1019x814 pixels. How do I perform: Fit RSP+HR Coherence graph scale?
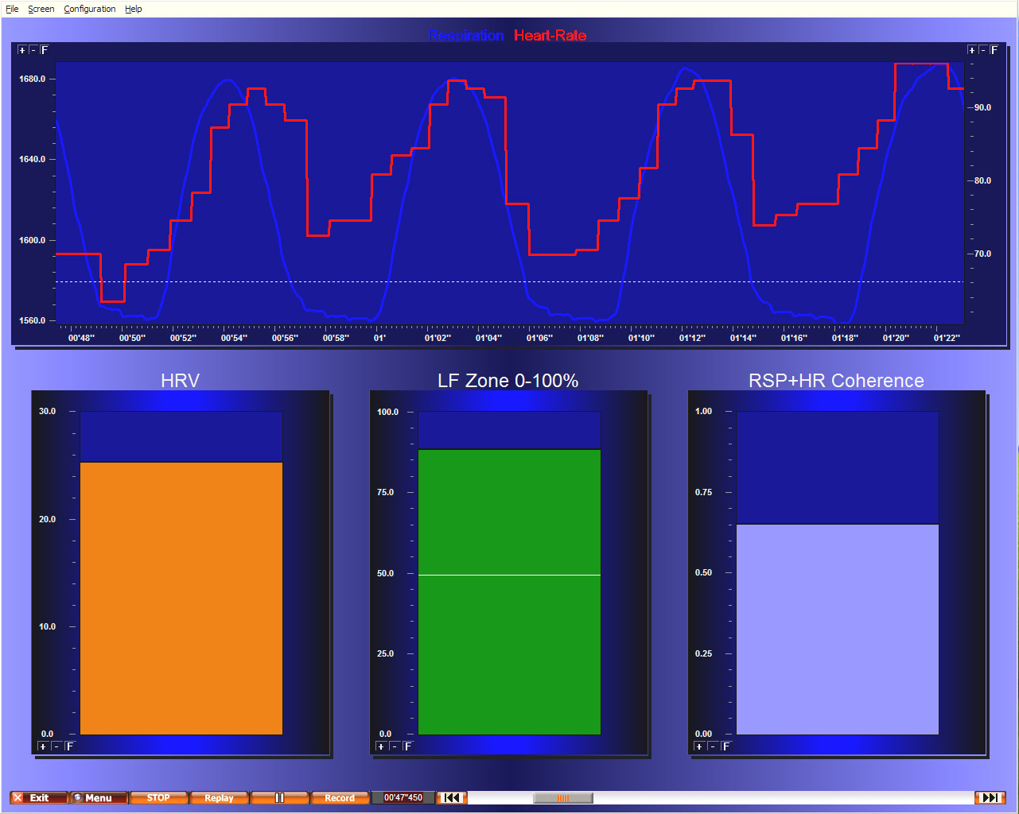[725, 746]
